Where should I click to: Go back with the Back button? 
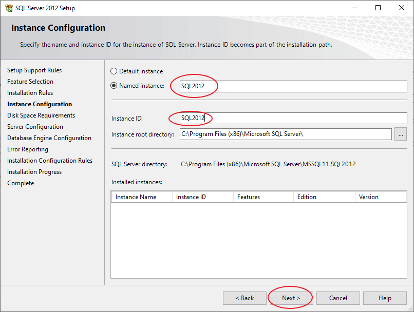[244, 298]
